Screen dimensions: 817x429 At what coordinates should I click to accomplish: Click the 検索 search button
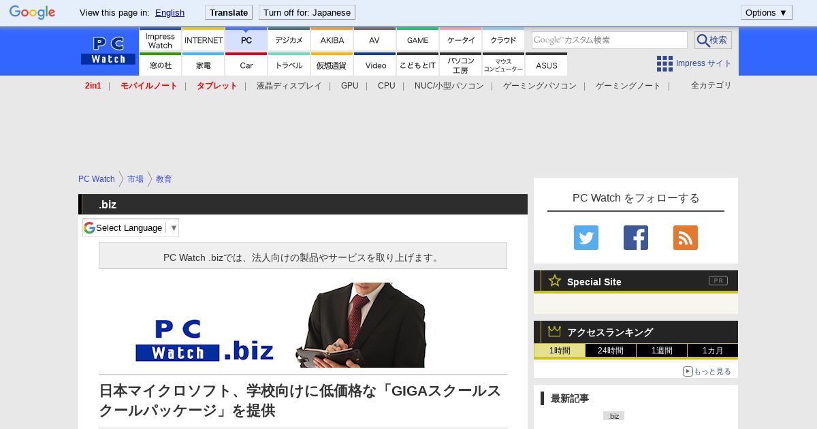coord(713,40)
